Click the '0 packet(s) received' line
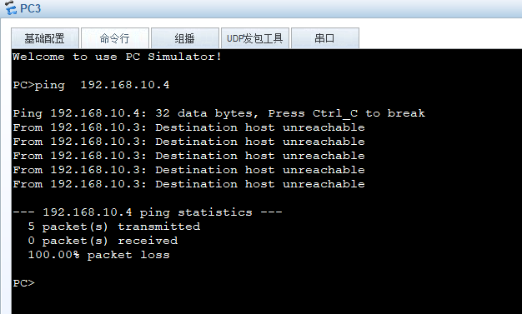Image resolution: width=522 pixels, height=314 pixels. (103, 241)
